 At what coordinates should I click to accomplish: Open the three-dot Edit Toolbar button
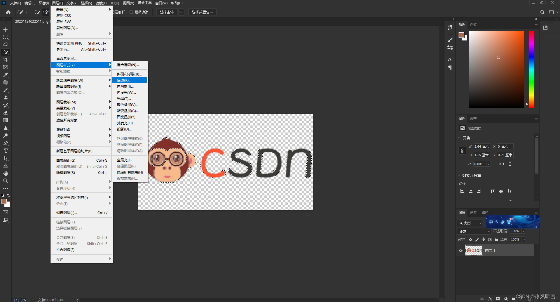(x=6, y=188)
